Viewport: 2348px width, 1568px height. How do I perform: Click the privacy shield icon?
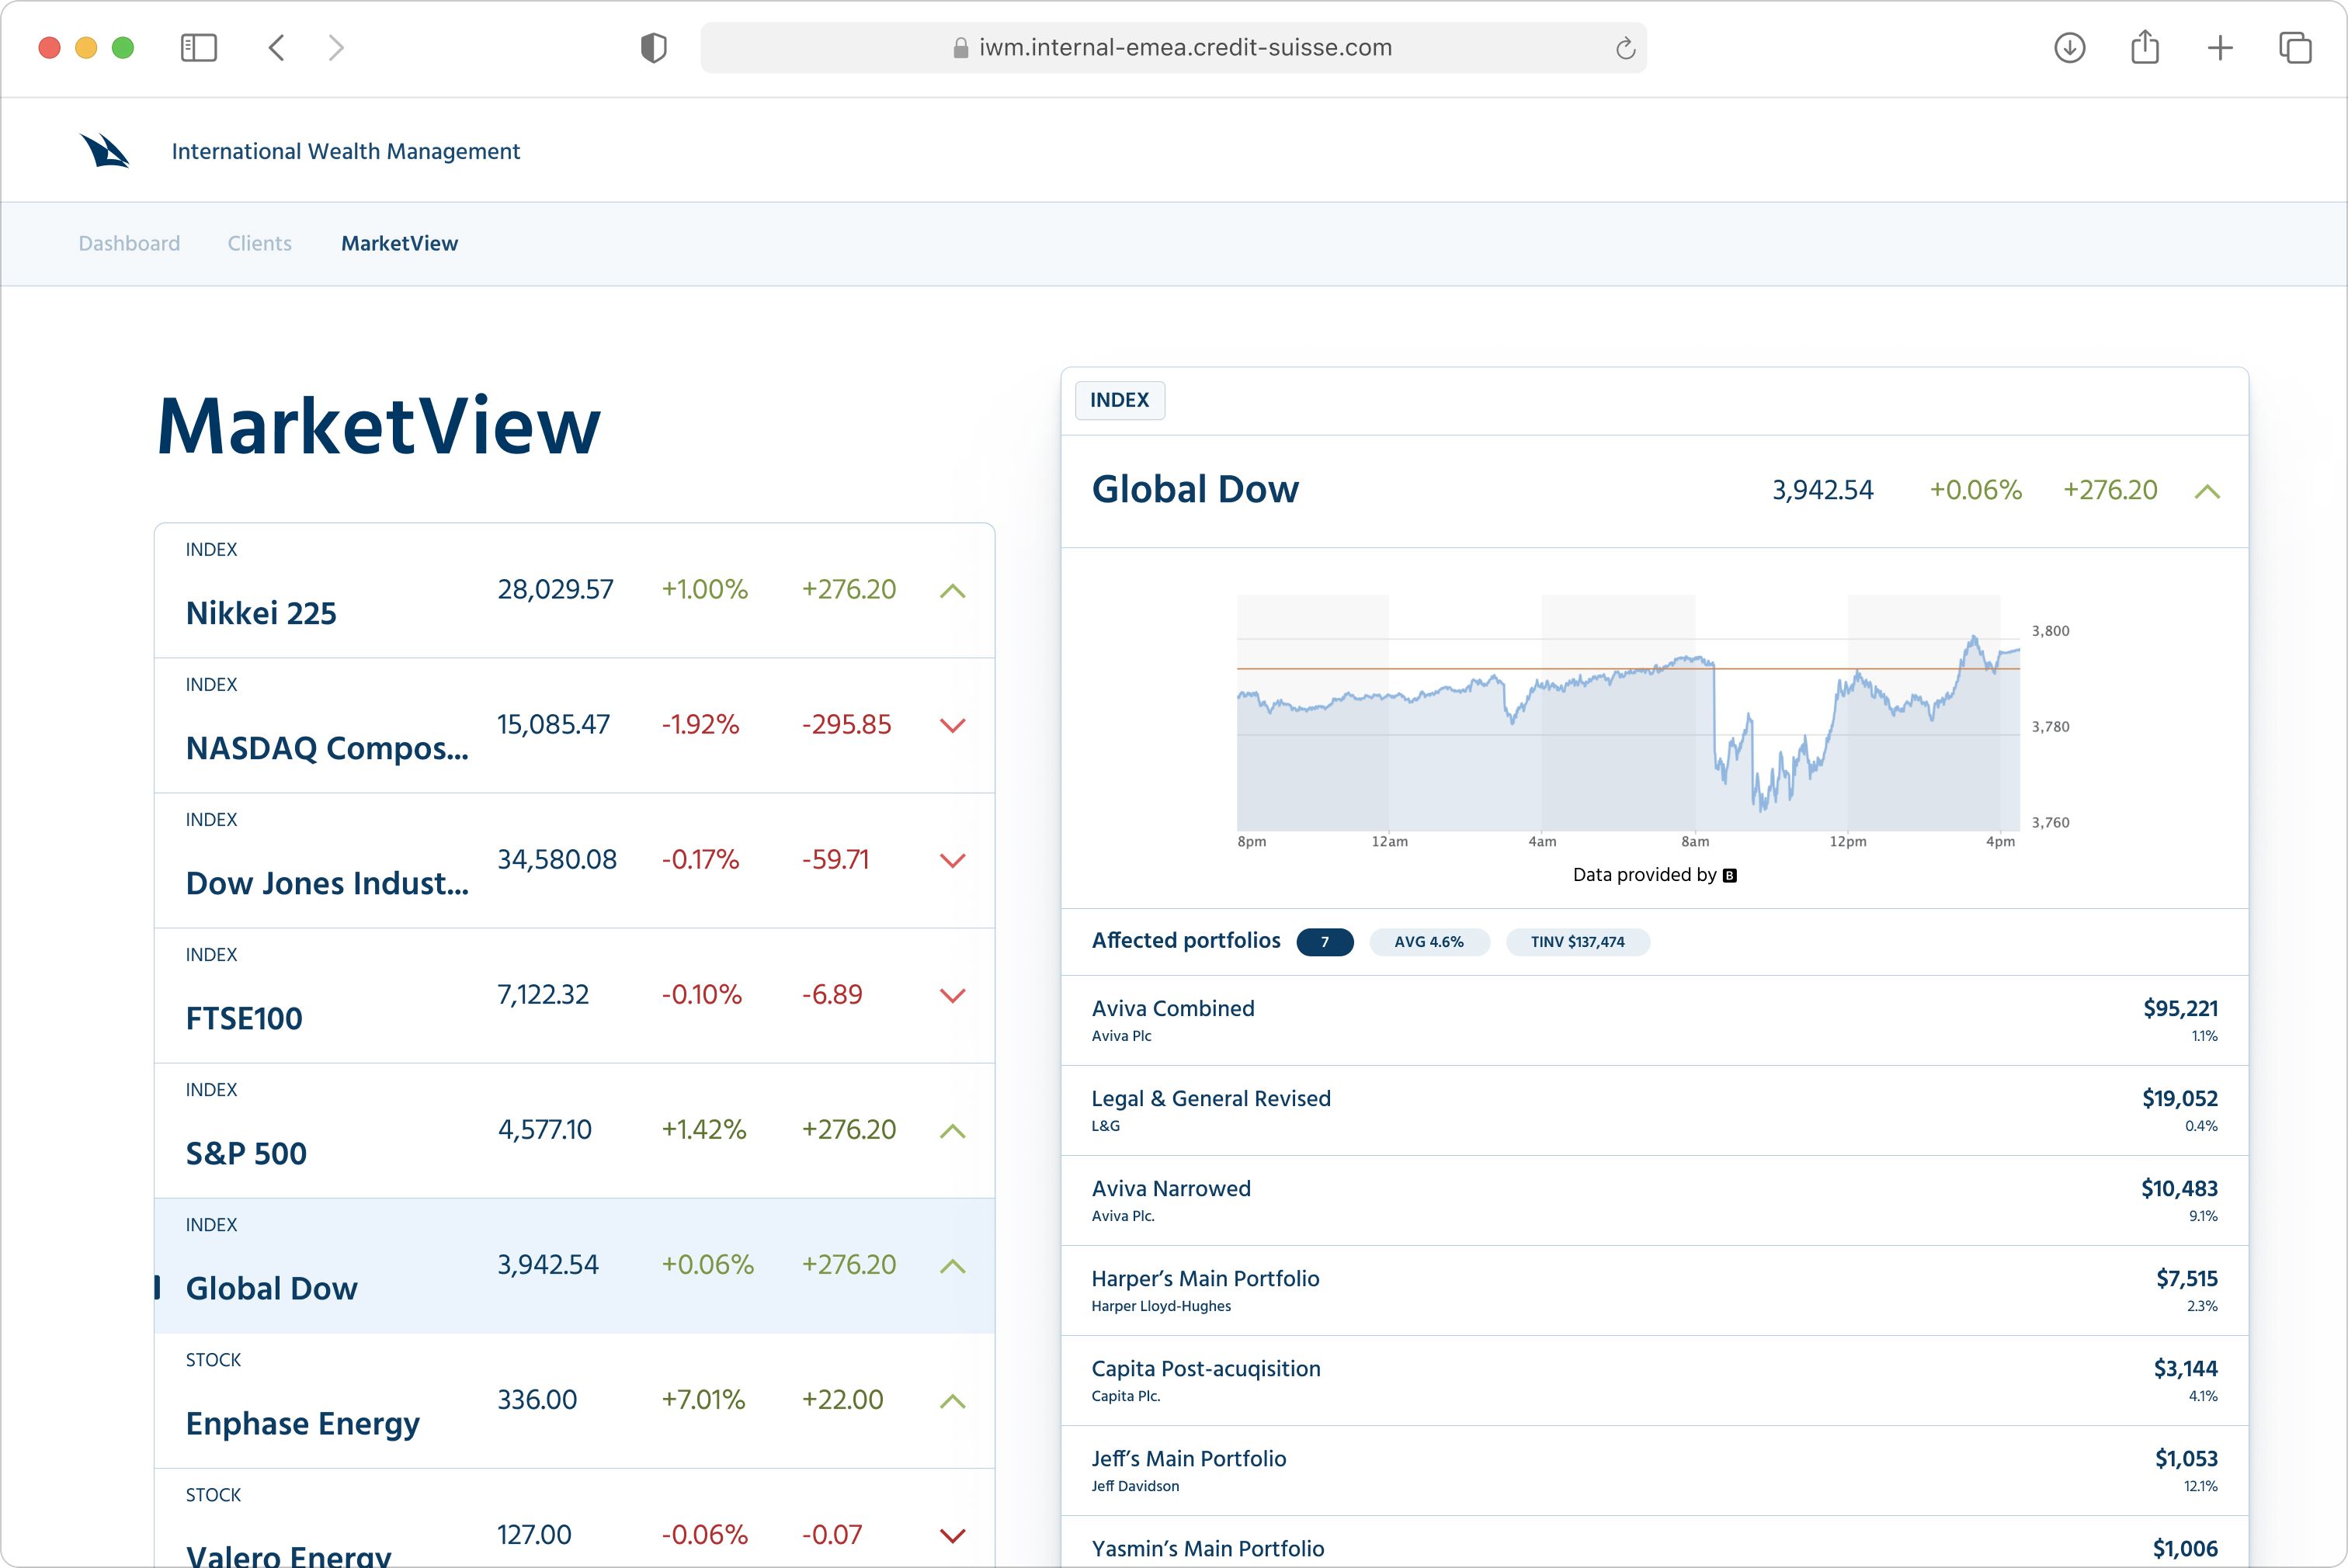click(653, 47)
